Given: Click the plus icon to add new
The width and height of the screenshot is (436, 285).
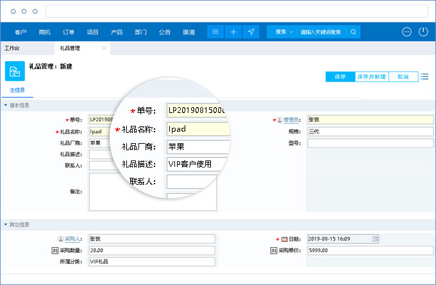Looking at the screenshot, I should [x=233, y=31].
